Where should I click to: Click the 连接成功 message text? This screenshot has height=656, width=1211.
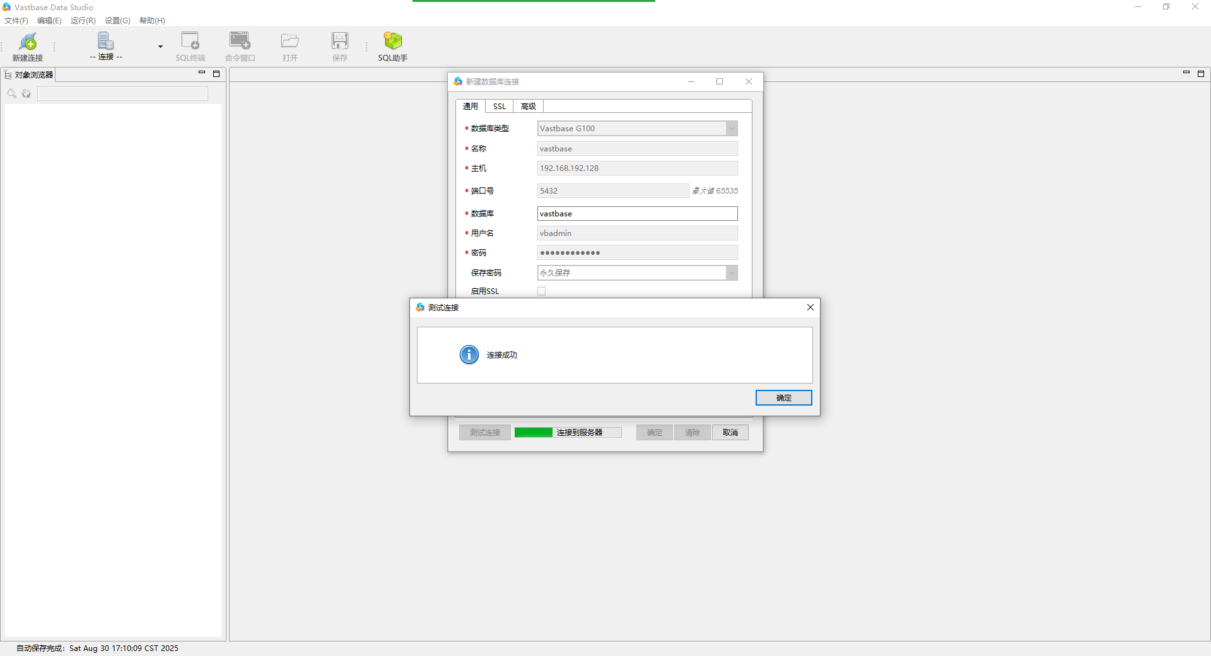click(x=502, y=355)
